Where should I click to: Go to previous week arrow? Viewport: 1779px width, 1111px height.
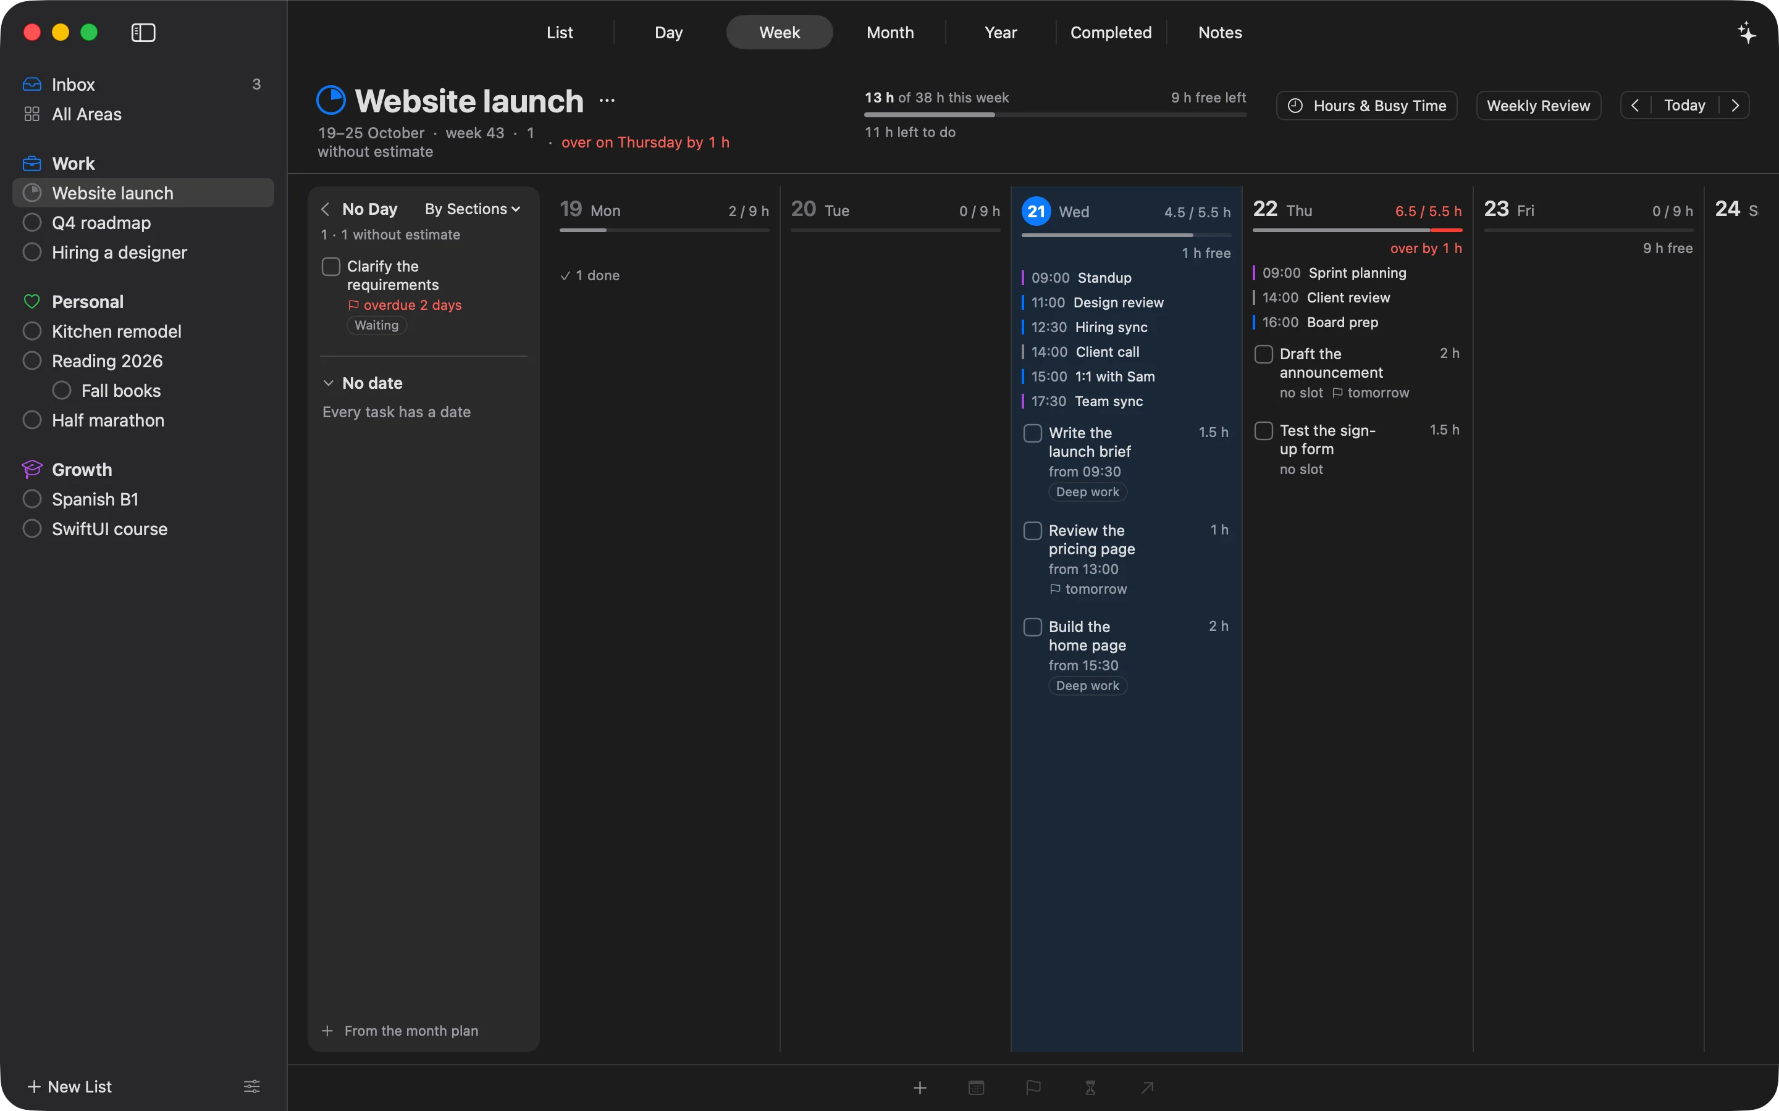pos(1635,105)
